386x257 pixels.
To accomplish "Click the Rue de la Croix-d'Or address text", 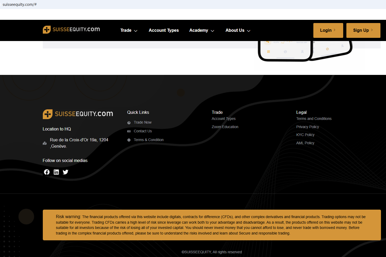I will pos(79,143).
